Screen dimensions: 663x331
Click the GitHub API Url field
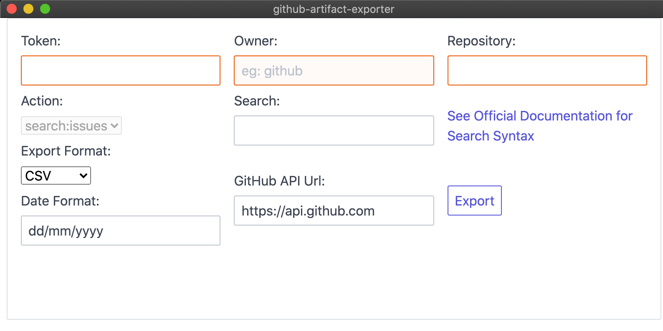[x=334, y=211]
